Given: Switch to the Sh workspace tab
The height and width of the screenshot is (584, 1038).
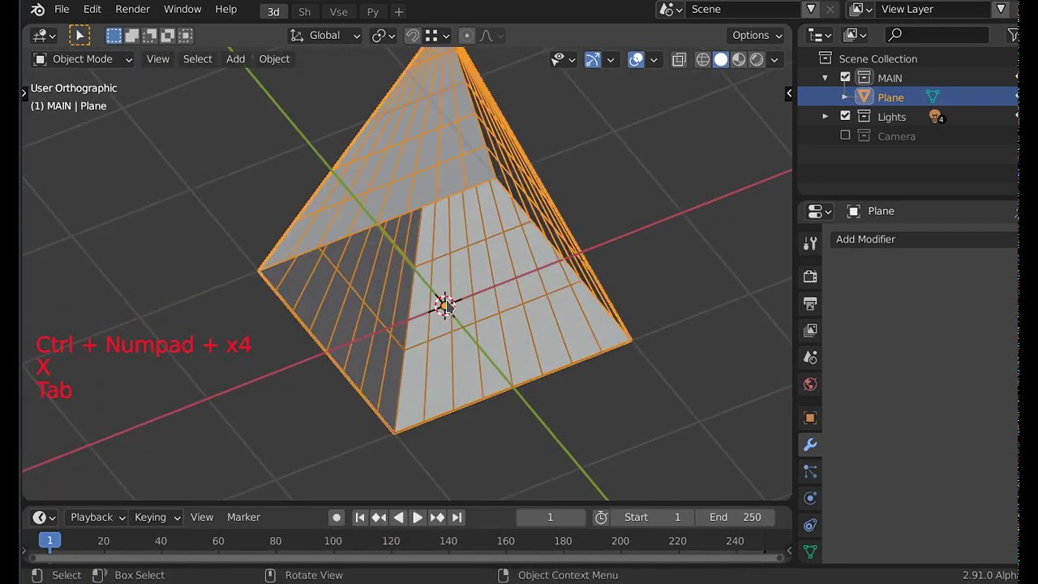Looking at the screenshot, I should [304, 11].
